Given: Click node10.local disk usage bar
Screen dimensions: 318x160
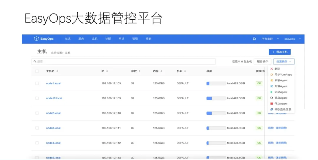Looking at the screenshot, I should pyautogui.click(x=216, y=98).
